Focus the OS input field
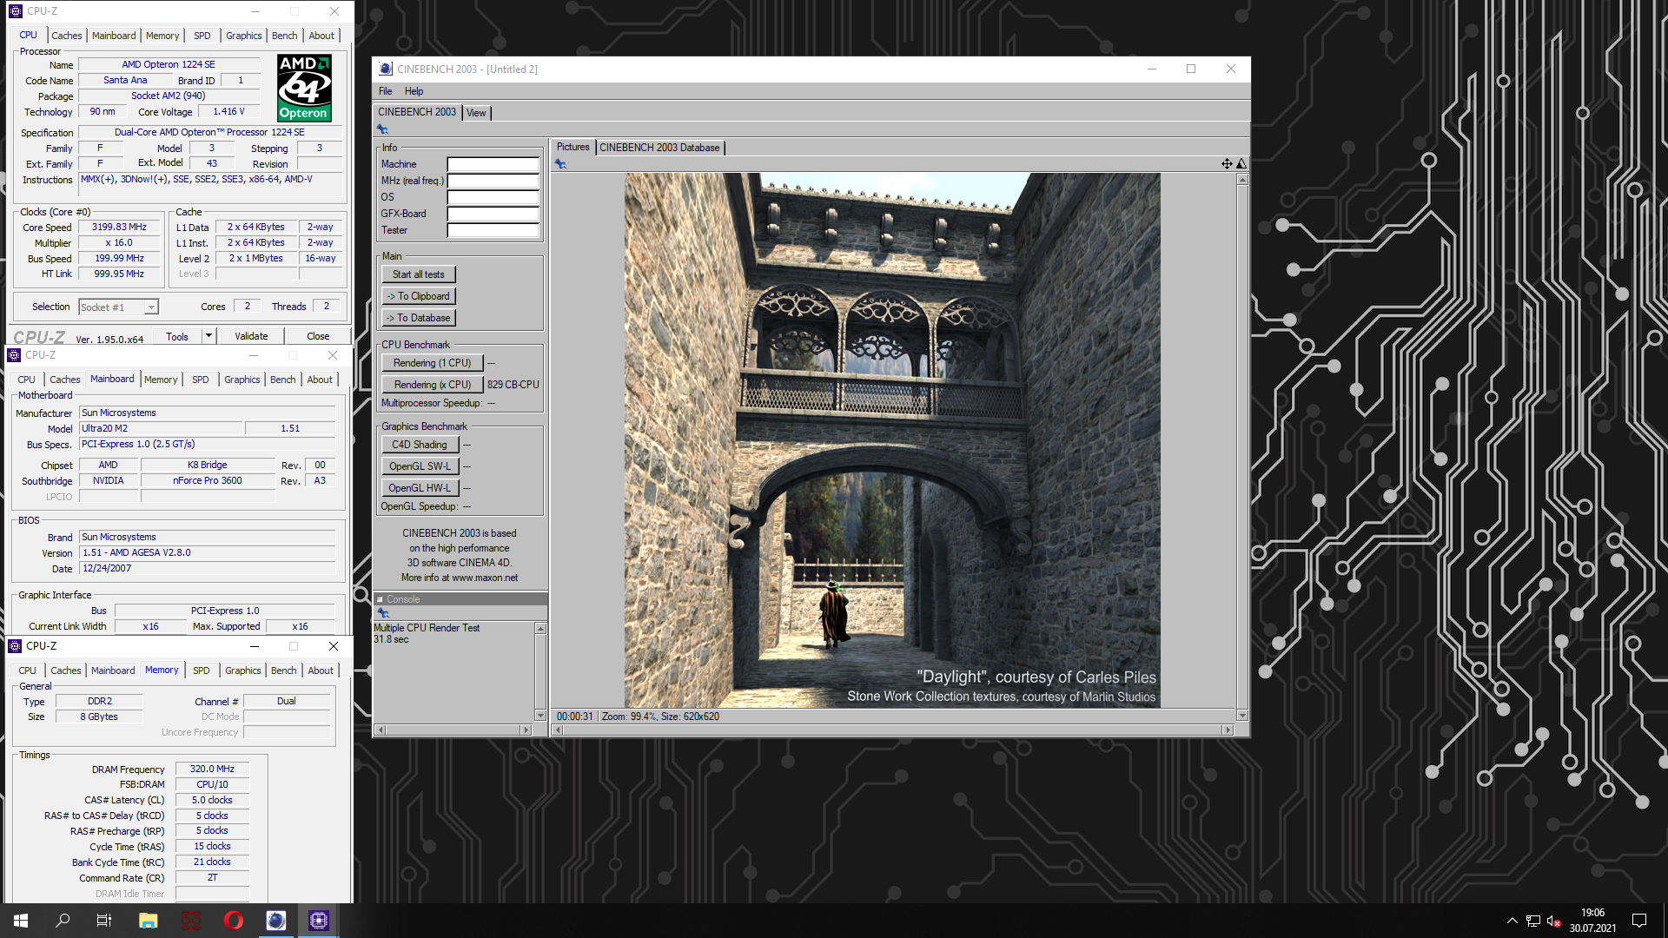This screenshot has width=1668, height=938. pyautogui.click(x=493, y=197)
